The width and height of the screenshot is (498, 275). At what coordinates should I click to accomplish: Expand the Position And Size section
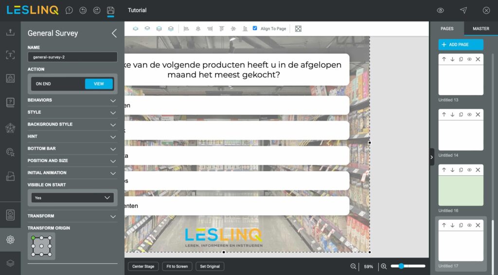72,161
